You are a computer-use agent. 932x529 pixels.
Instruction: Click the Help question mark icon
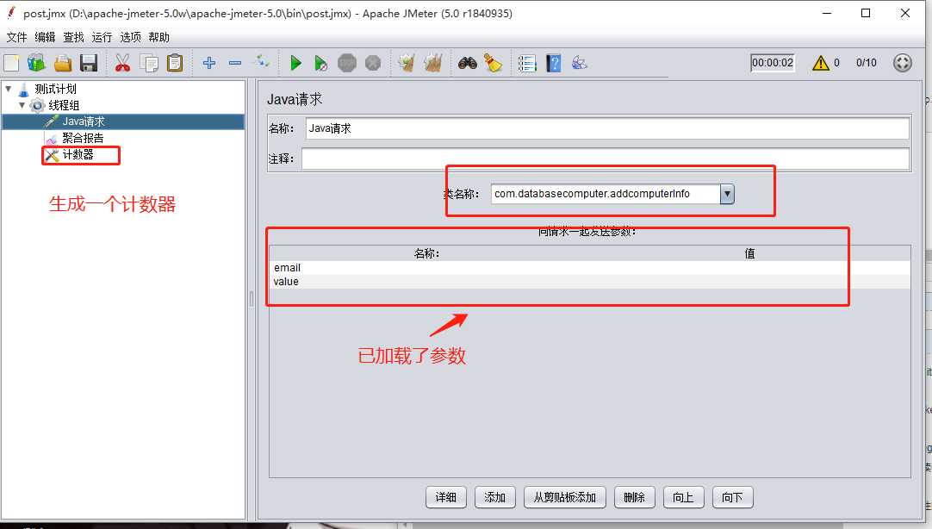click(553, 63)
